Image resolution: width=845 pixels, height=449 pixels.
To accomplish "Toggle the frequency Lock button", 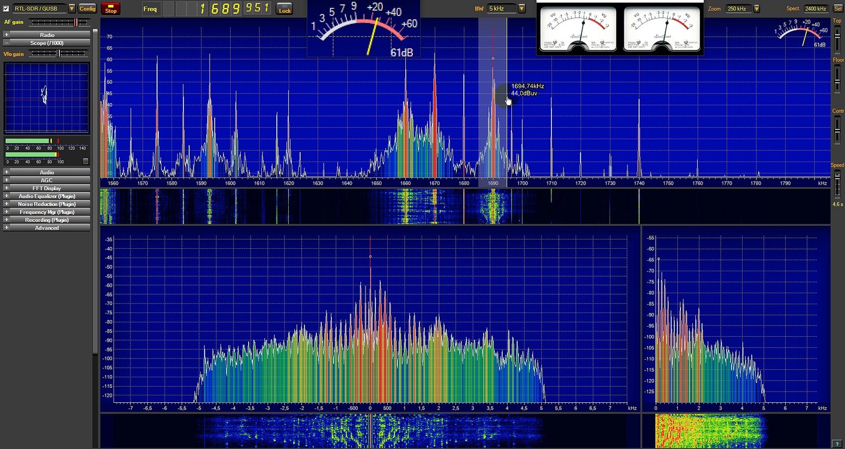I will tap(284, 9).
